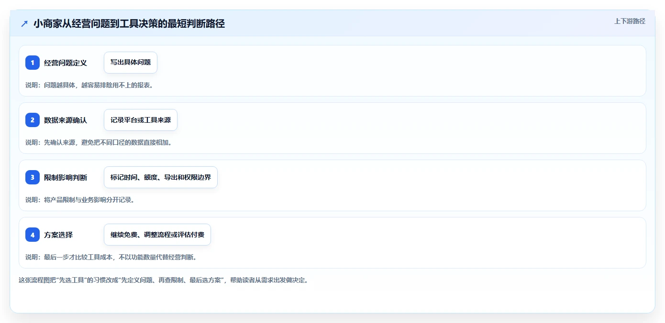
Task: Select step number 3 badge
Action: (x=33, y=177)
